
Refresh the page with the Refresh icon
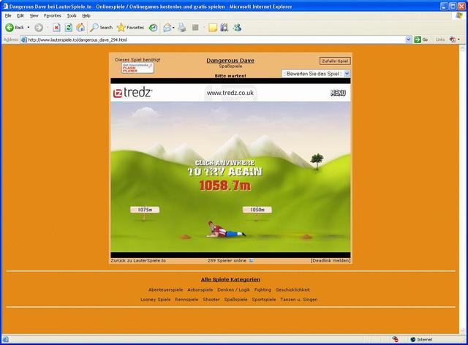(68, 27)
